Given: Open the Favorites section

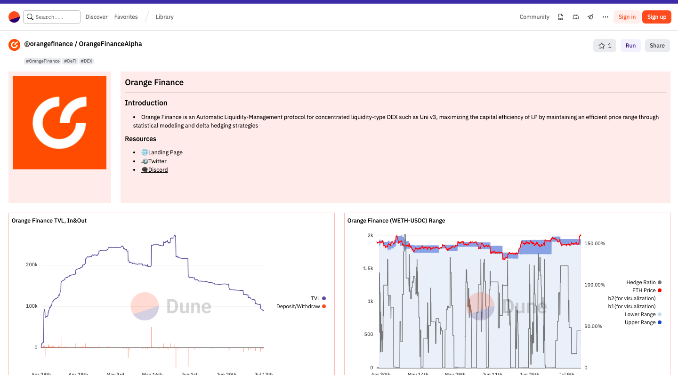Looking at the screenshot, I should [x=126, y=17].
